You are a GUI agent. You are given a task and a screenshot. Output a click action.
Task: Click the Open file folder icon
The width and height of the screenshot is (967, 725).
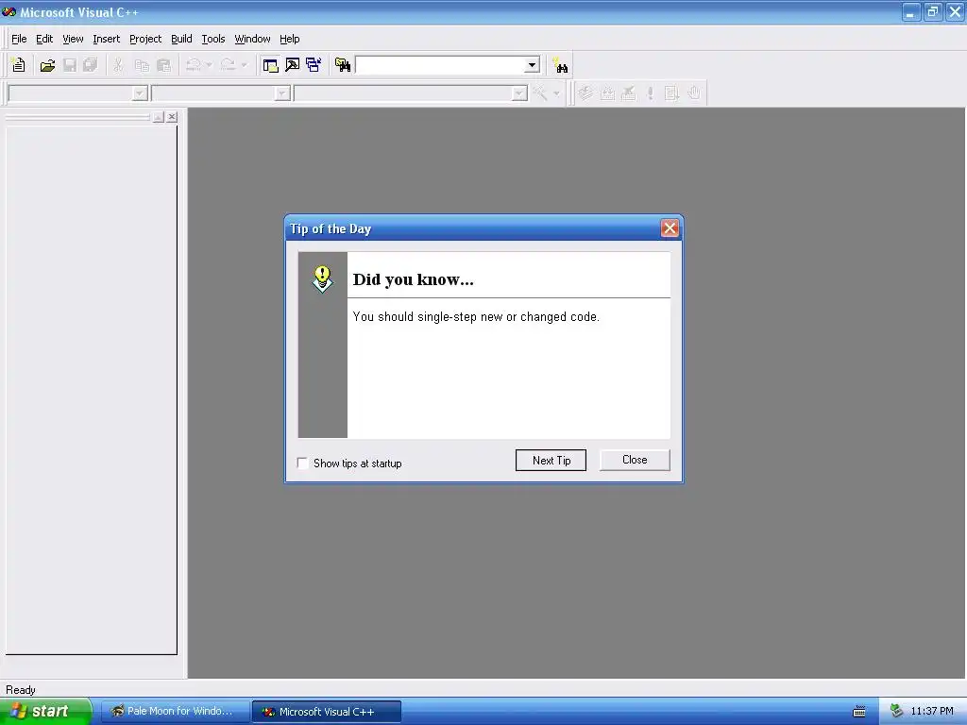(x=47, y=65)
